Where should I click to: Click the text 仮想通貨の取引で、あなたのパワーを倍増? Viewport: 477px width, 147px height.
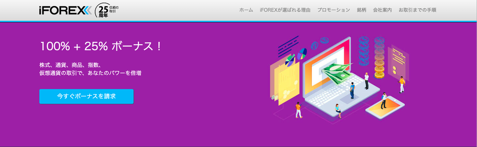pyautogui.click(x=90, y=73)
